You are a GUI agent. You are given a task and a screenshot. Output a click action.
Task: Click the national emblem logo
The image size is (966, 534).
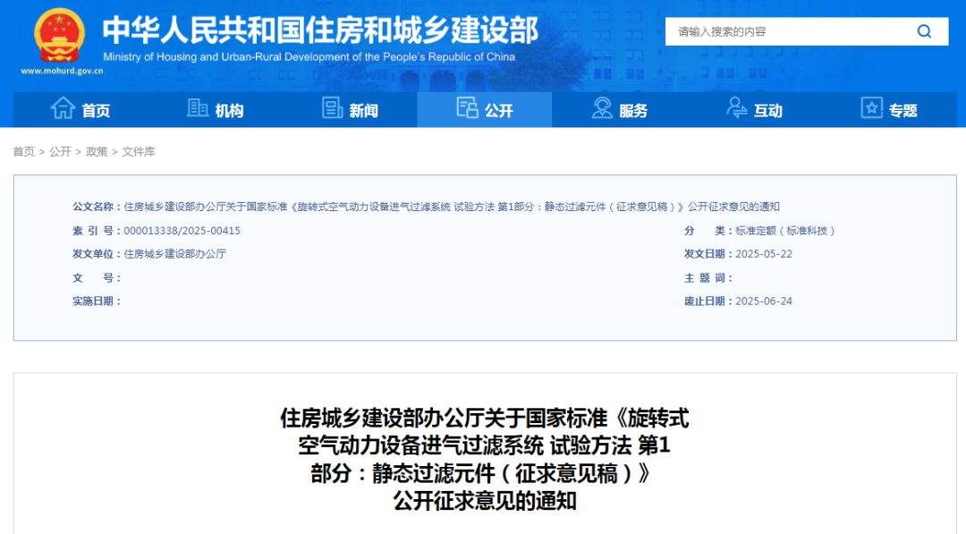click(x=59, y=36)
